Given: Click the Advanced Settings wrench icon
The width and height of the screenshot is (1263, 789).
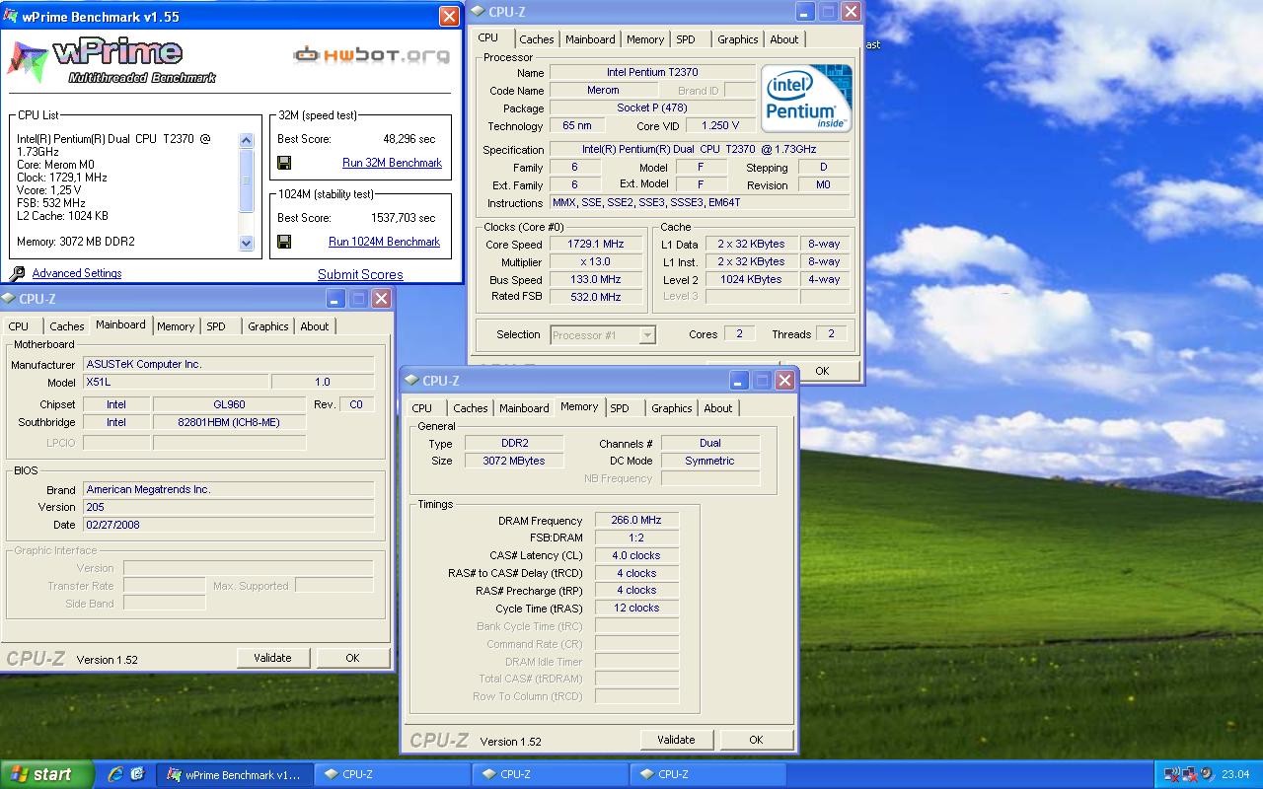Looking at the screenshot, I should 17,274.
